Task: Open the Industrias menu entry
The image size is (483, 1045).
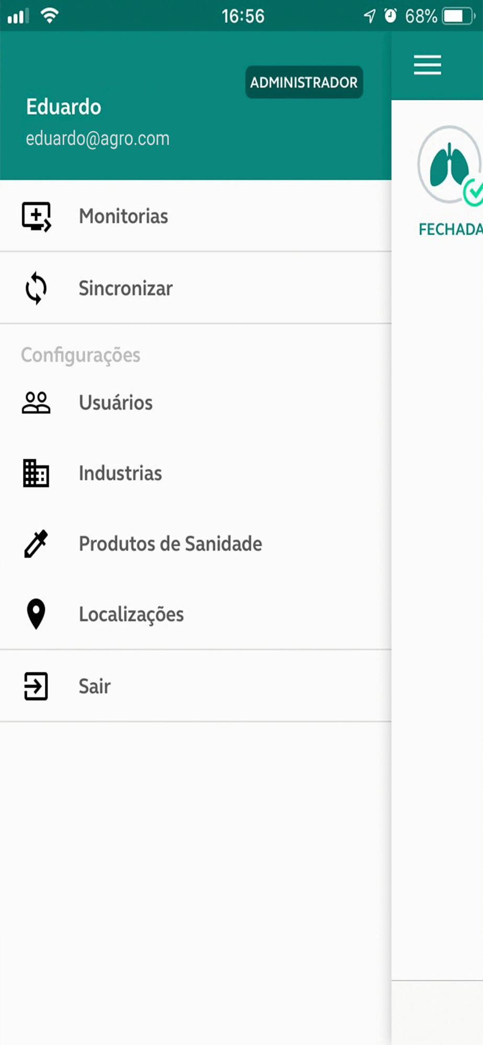Action: [120, 473]
